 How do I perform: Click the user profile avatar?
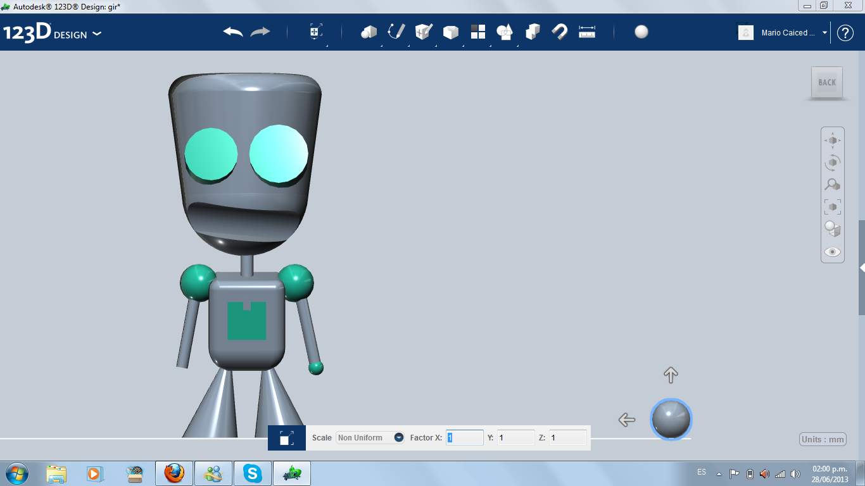click(x=746, y=32)
